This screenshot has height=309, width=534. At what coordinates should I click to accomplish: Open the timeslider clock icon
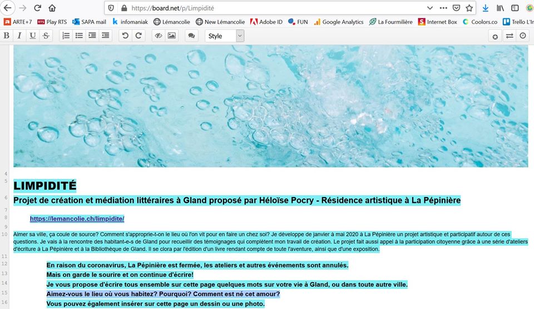click(523, 36)
